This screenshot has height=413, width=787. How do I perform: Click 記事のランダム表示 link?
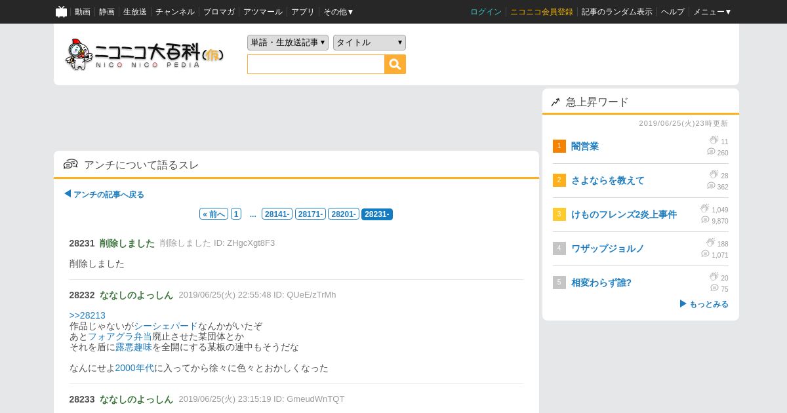617,12
